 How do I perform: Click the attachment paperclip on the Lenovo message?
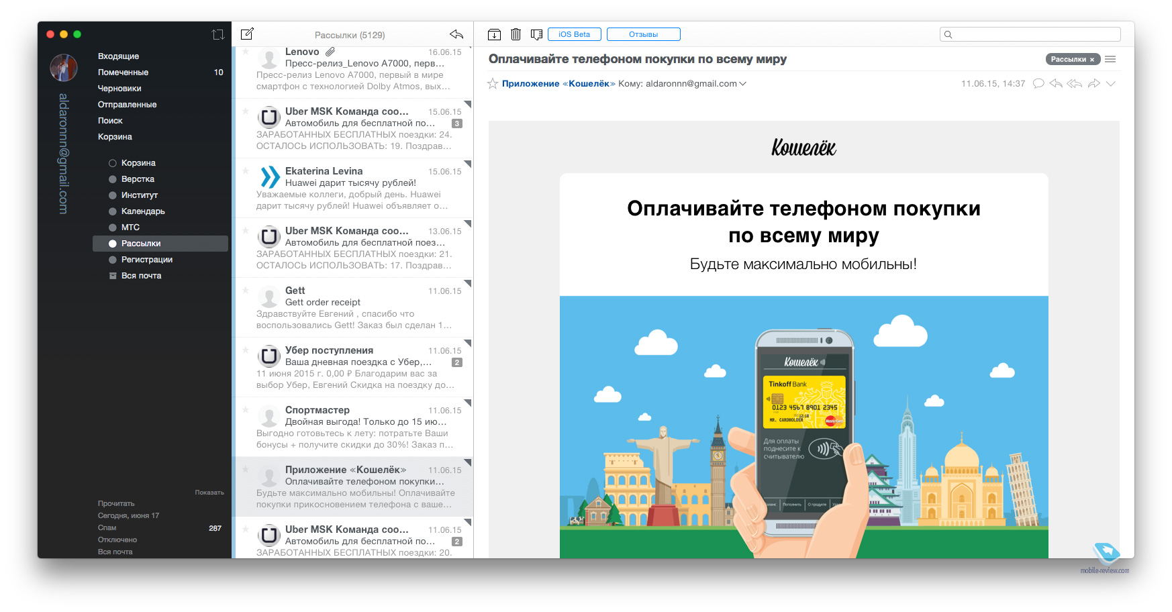[330, 52]
